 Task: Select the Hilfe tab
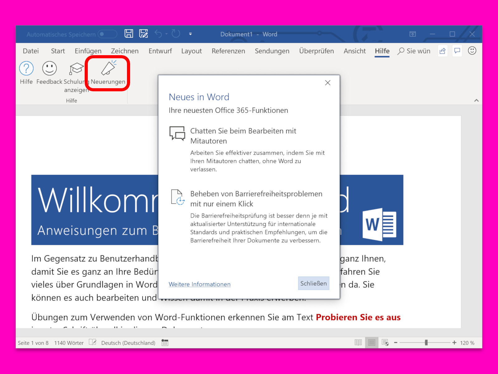(382, 51)
